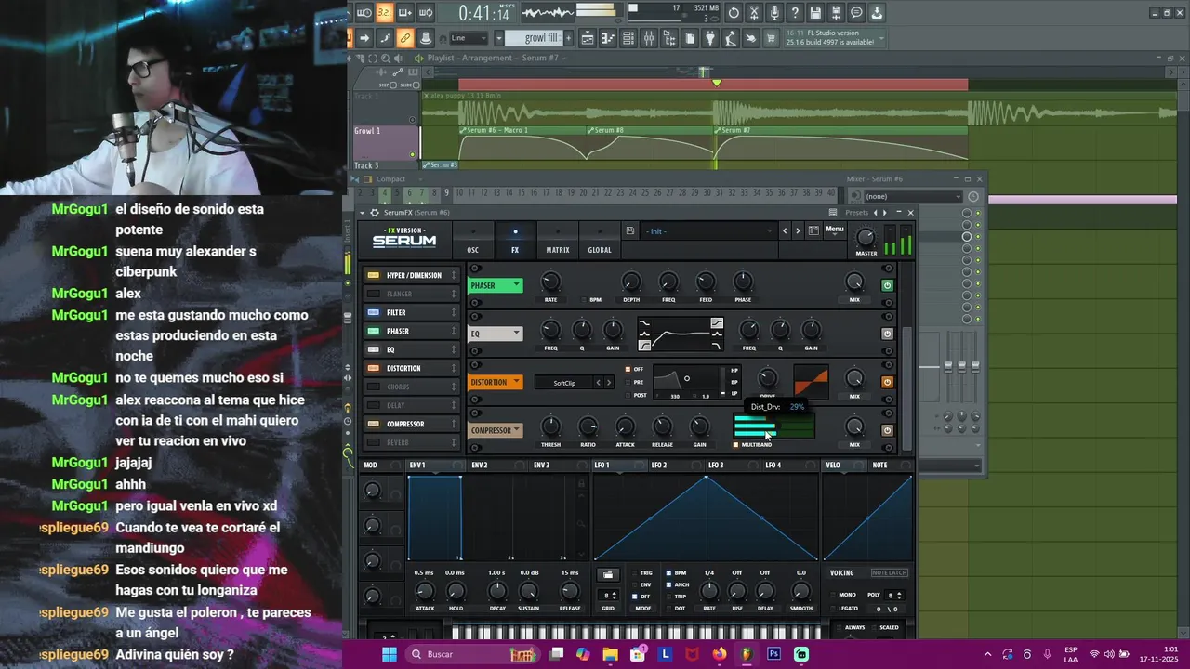This screenshot has height=669, width=1190.
Task: Enable Phaser BPM sync checkbox
Action: point(585,300)
